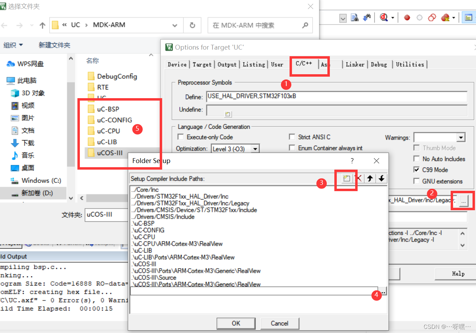Click Find in Files toolbar icon

coord(354,17)
